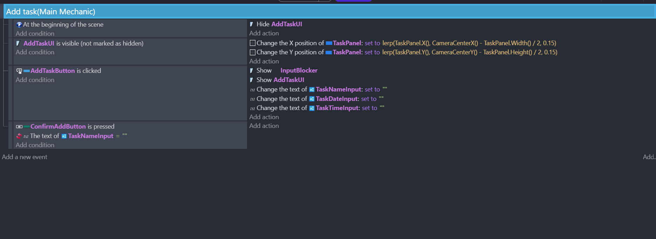Viewport: 656px width, 239px height.
Task: Click the visibility icon beside Hide AddTaskUI
Action: click(252, 24)
